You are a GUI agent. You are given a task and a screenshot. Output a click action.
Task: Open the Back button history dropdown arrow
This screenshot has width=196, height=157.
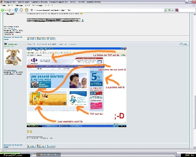tap(6, 10)
